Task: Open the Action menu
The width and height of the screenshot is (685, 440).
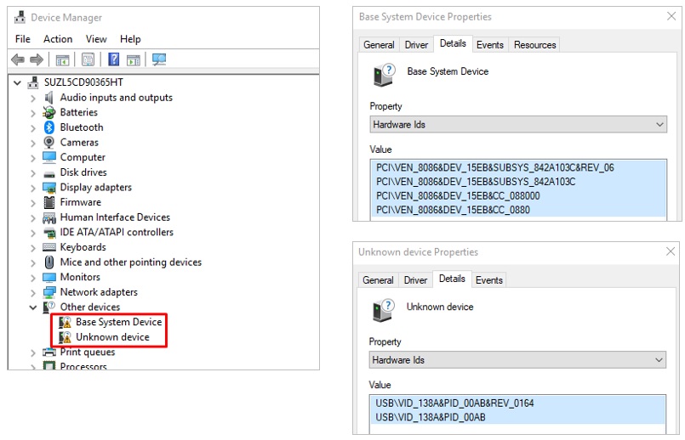Action: pos(58,39)
